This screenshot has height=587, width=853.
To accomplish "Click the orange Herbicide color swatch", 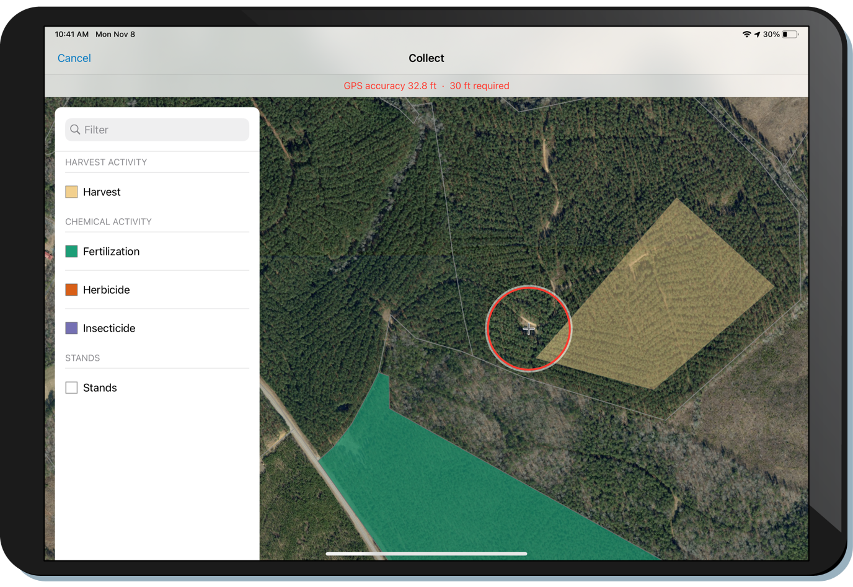I will click(71, 290).
